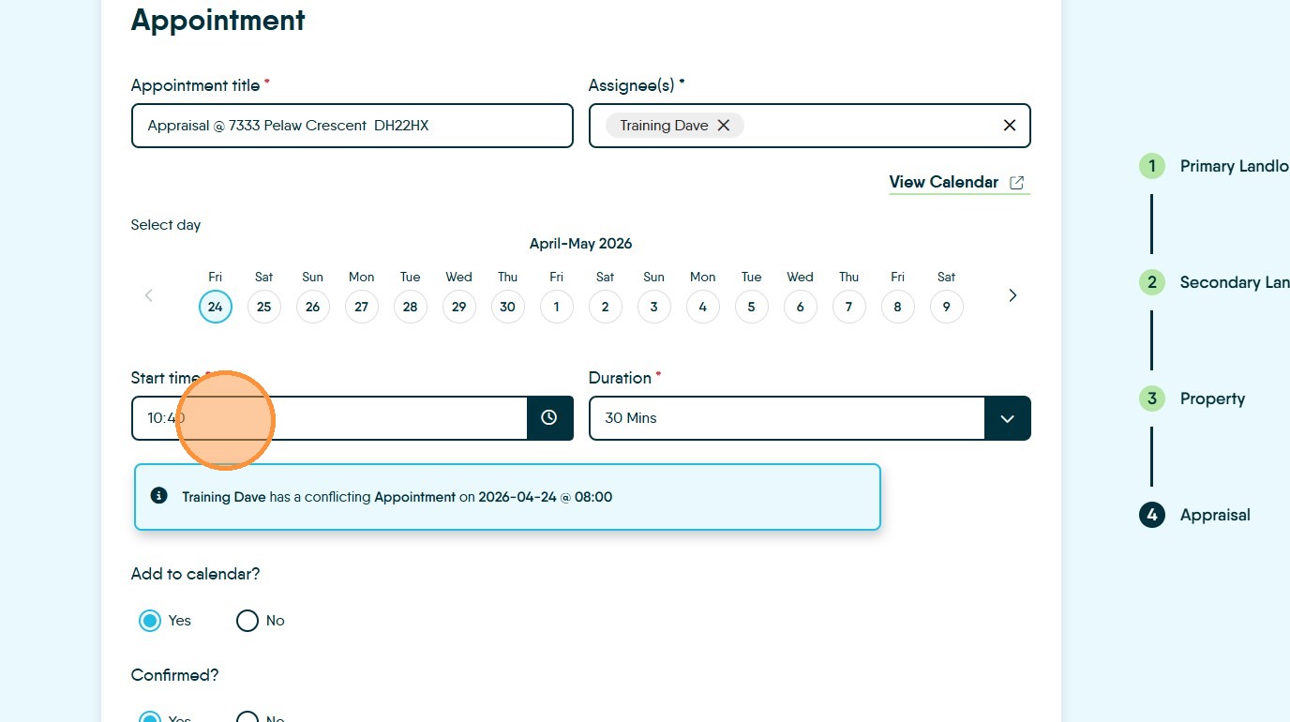Go to step 3 Property circle
Viewport: 1290px width, 722px height.
pyautogui.click(x=1152, y=399)
